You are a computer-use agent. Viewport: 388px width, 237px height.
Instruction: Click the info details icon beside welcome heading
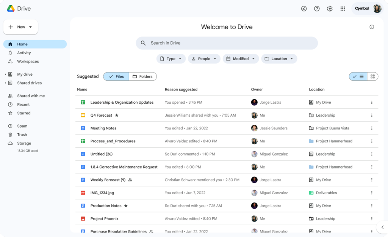click(372, 27)
